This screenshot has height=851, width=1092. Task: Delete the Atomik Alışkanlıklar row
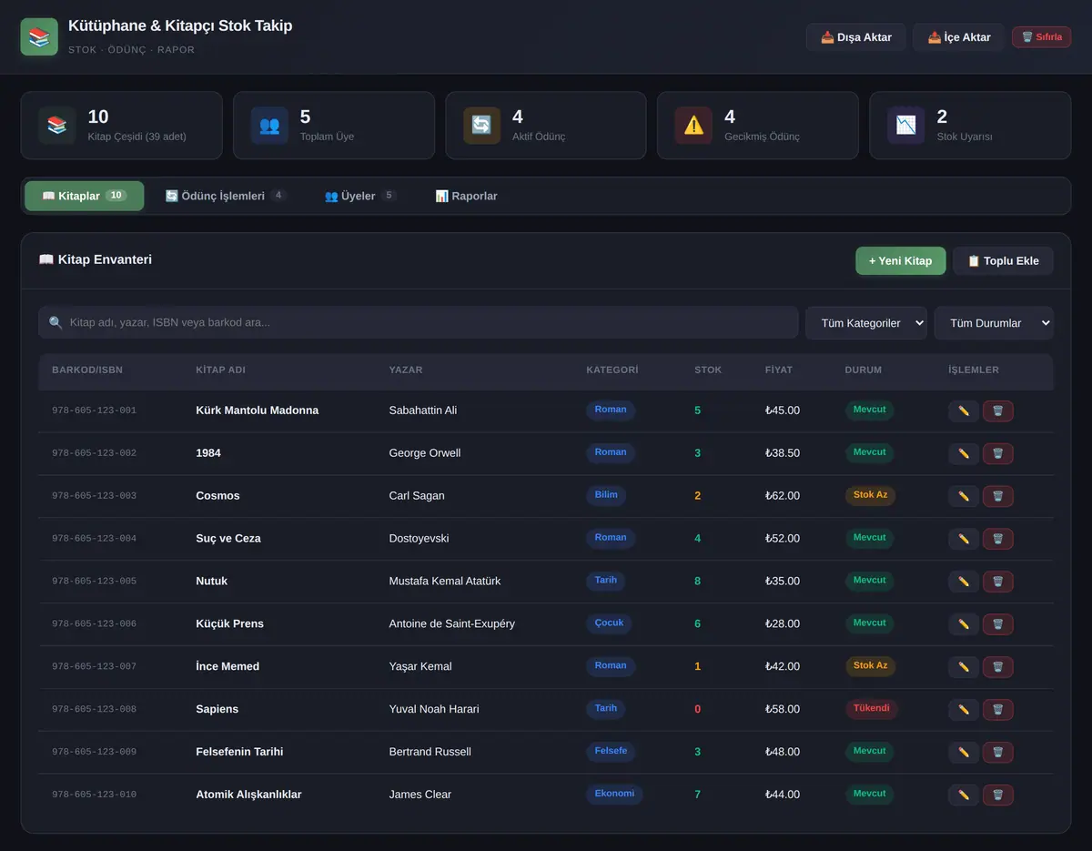(x=997, y=795)
